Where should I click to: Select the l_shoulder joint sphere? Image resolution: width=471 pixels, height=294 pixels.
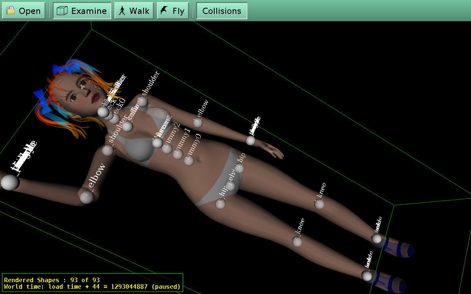click(143, 102)
